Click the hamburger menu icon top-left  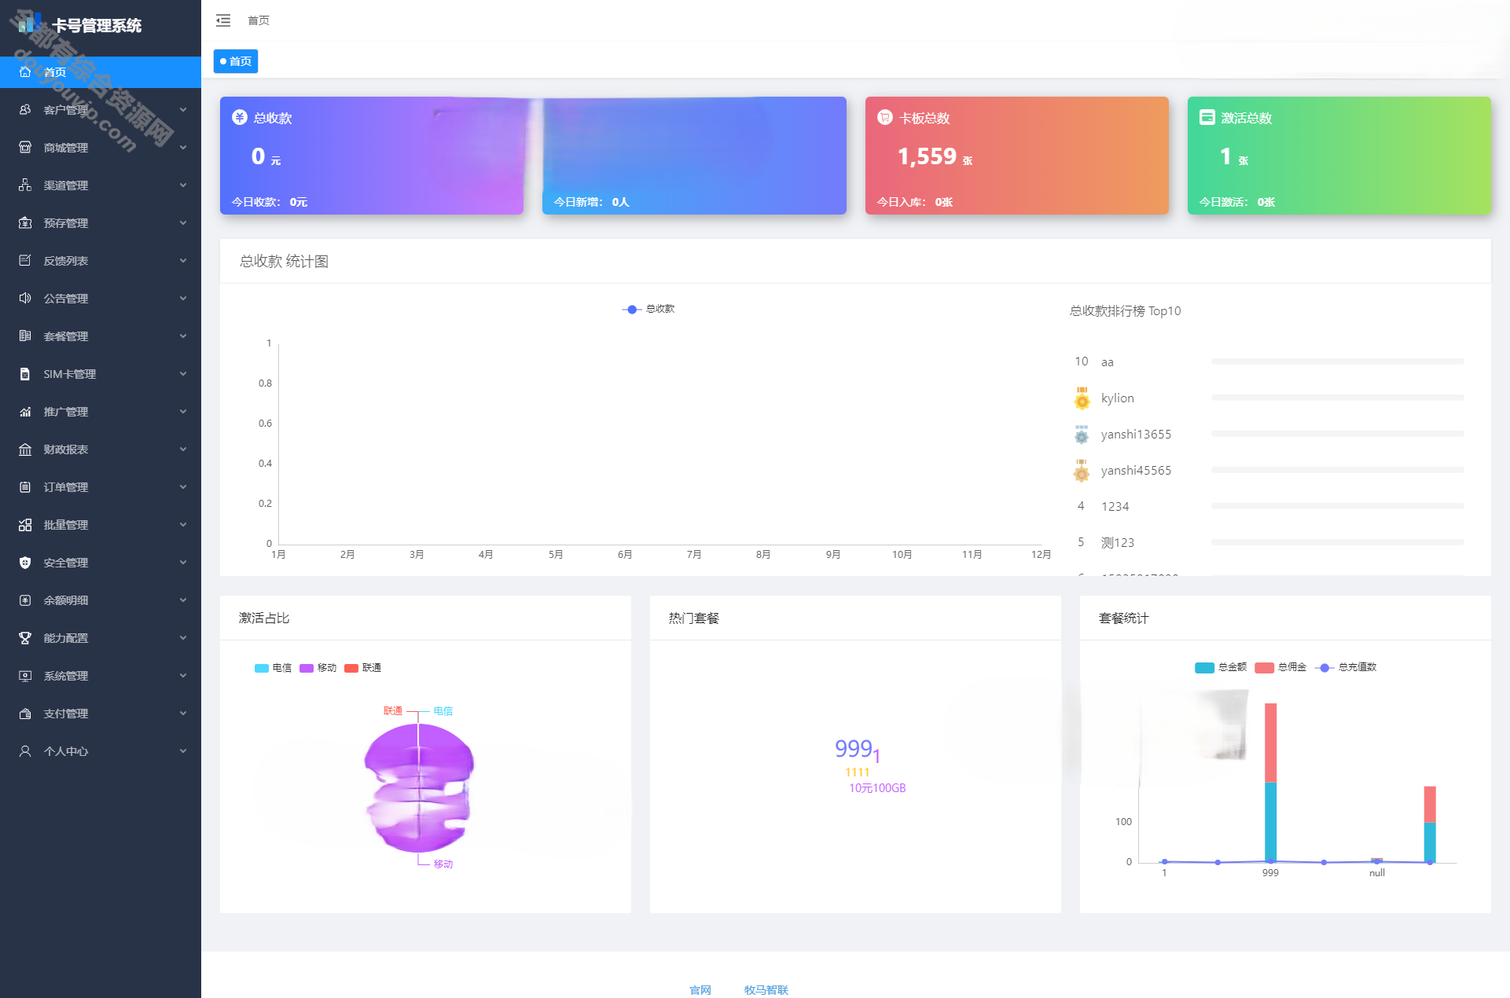pyautogui.click(x=222, y=20)
